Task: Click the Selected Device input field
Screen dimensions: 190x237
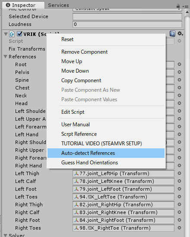Action: coord(127,16)
